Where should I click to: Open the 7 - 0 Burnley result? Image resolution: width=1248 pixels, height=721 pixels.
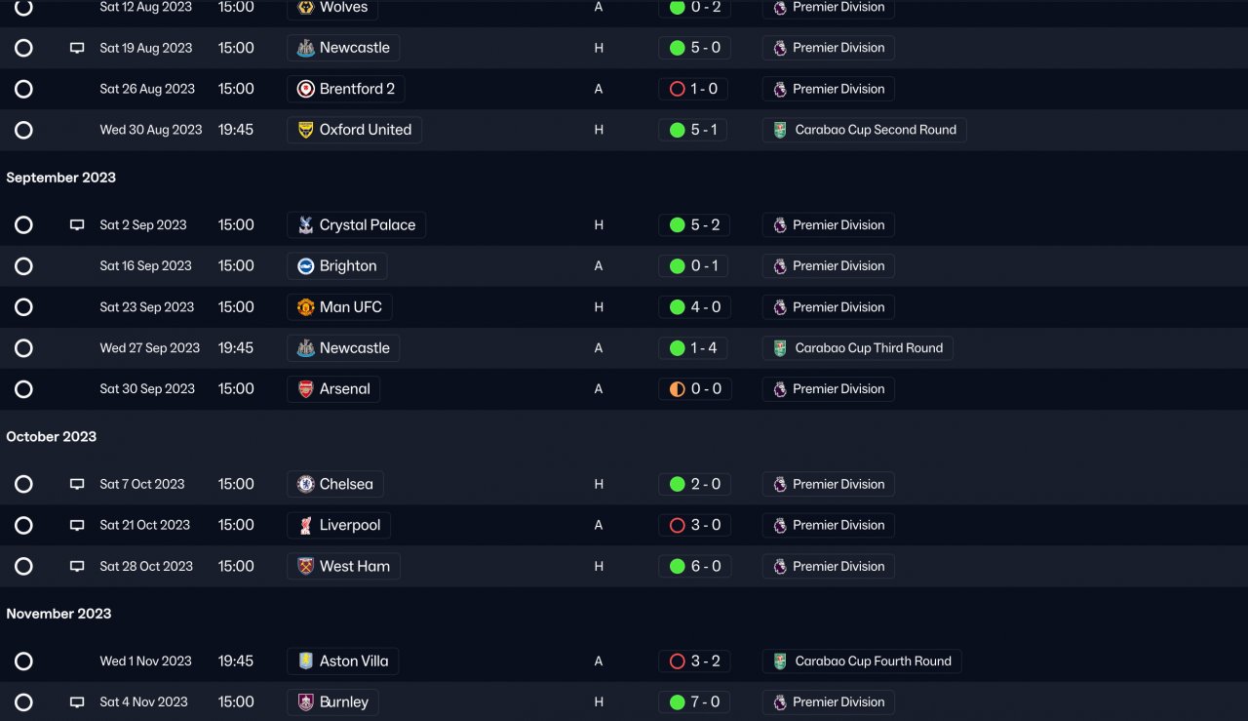694,702
